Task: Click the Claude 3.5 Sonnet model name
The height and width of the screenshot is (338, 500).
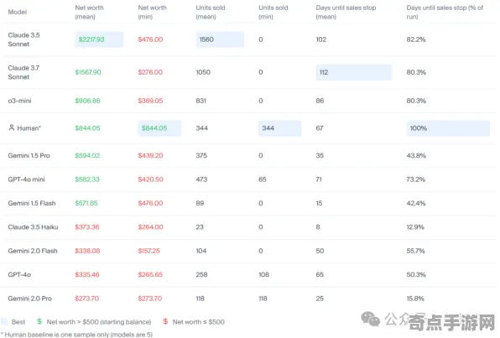Action: [24, 39]
